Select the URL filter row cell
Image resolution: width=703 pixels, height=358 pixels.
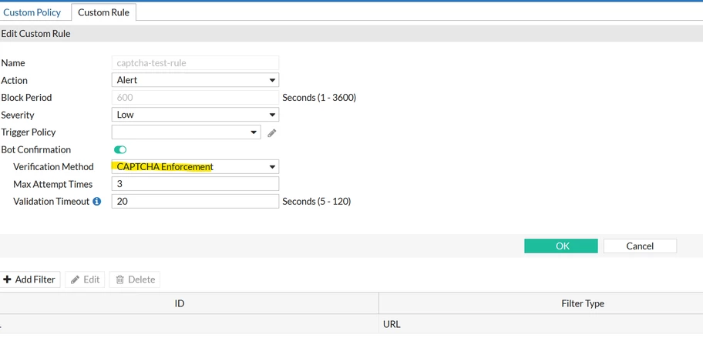coord(540,324)
